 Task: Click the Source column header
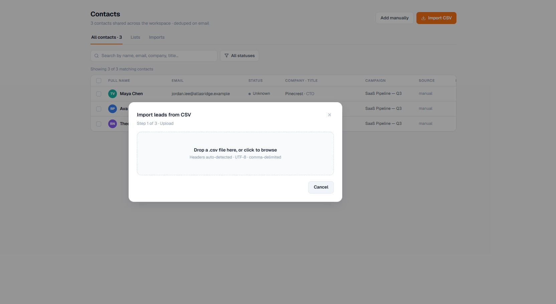coord(426,80)
